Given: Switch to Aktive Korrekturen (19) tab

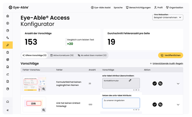Looking at the screenshot, I should 62,55.
